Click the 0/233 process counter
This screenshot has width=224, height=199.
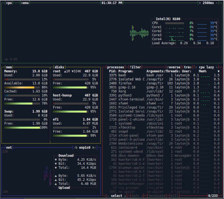click(213, 196)
